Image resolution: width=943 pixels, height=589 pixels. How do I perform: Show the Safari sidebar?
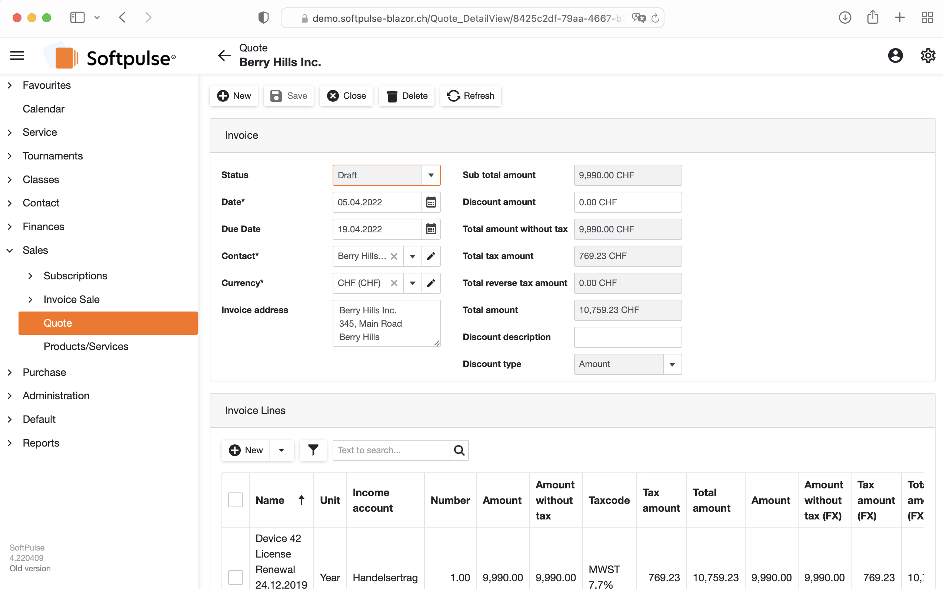point(77,17)
